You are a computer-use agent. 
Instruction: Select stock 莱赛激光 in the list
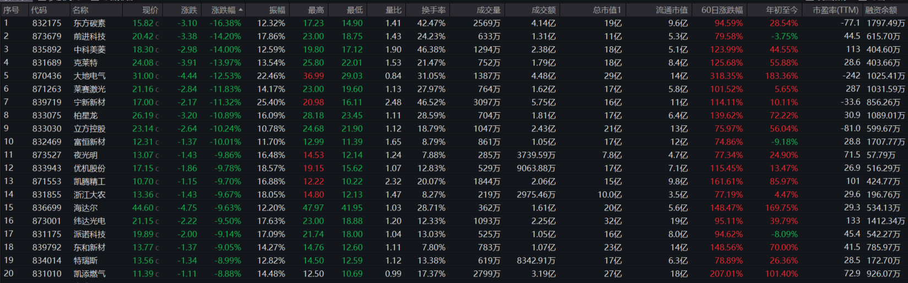pyautogui.click(x=90, y=89)
